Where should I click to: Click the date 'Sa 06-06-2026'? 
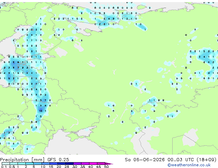(x=145, y=160)
